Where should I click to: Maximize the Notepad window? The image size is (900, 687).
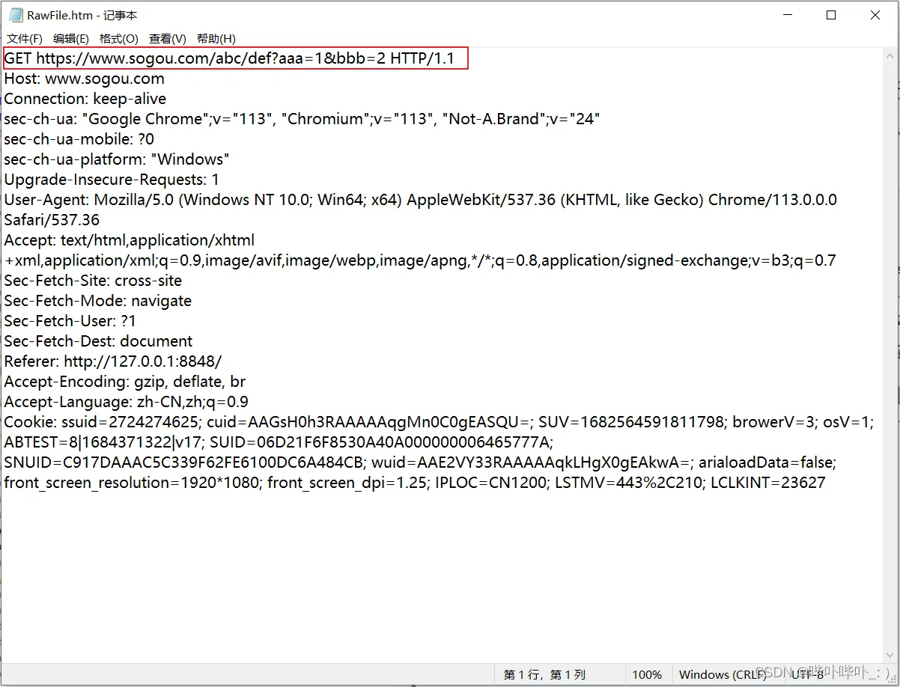831,15
